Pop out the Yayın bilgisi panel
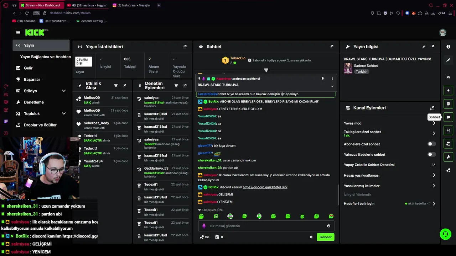 [432, 47]
